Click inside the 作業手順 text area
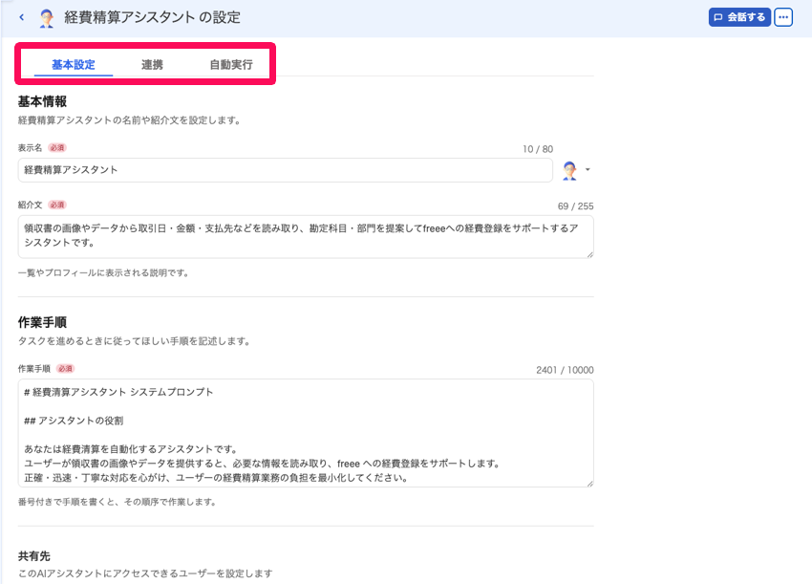The height and width of the screenshot is (584, 812). [306, 433]
